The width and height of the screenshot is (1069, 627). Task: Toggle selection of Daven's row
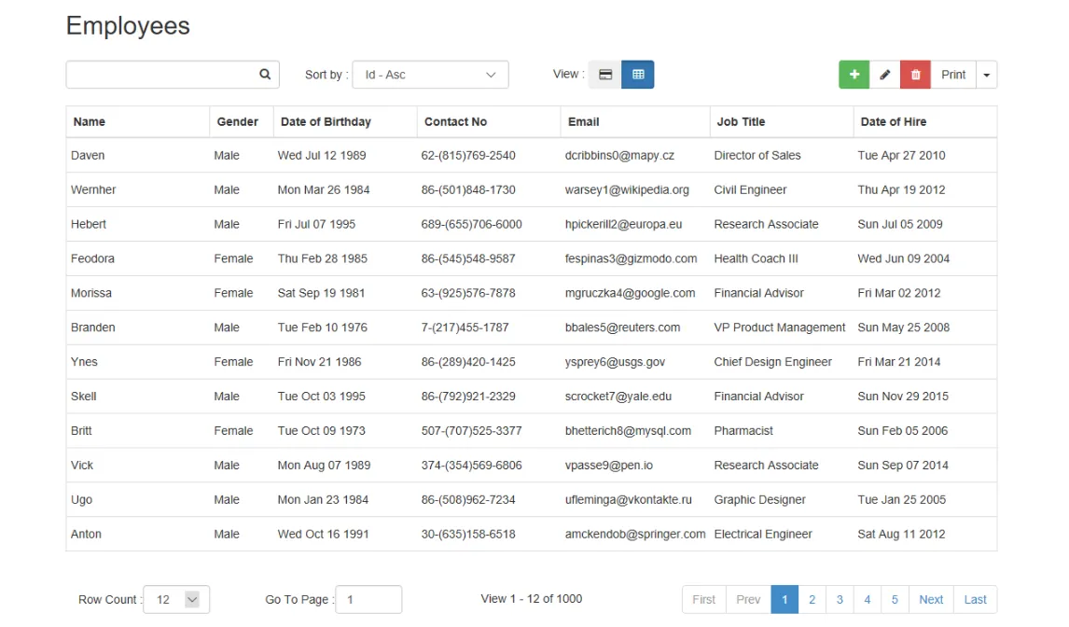[373, 155]
